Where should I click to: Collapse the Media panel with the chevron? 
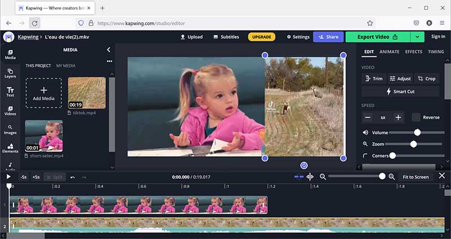coord(109,50)
